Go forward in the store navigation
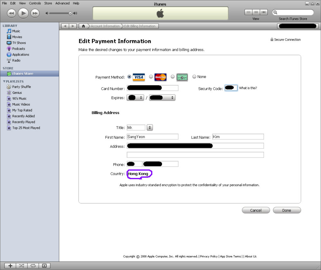 73,26
